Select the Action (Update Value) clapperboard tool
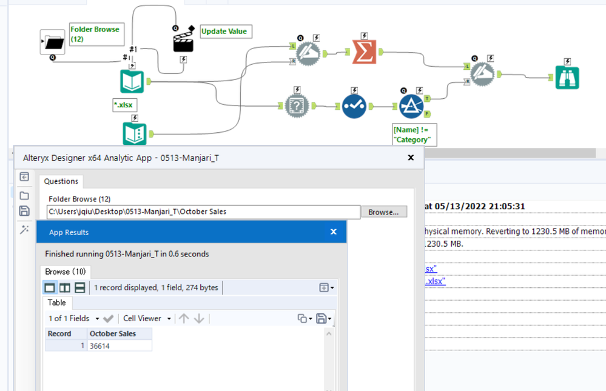 point(183,42)
